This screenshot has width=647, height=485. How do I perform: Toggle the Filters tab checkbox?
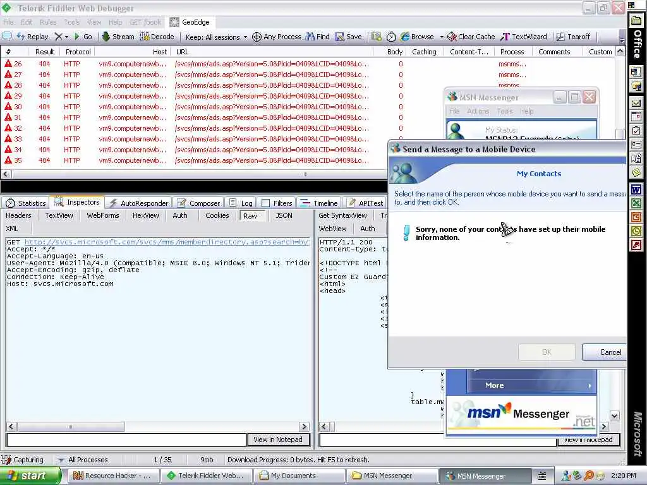(266, 203)
